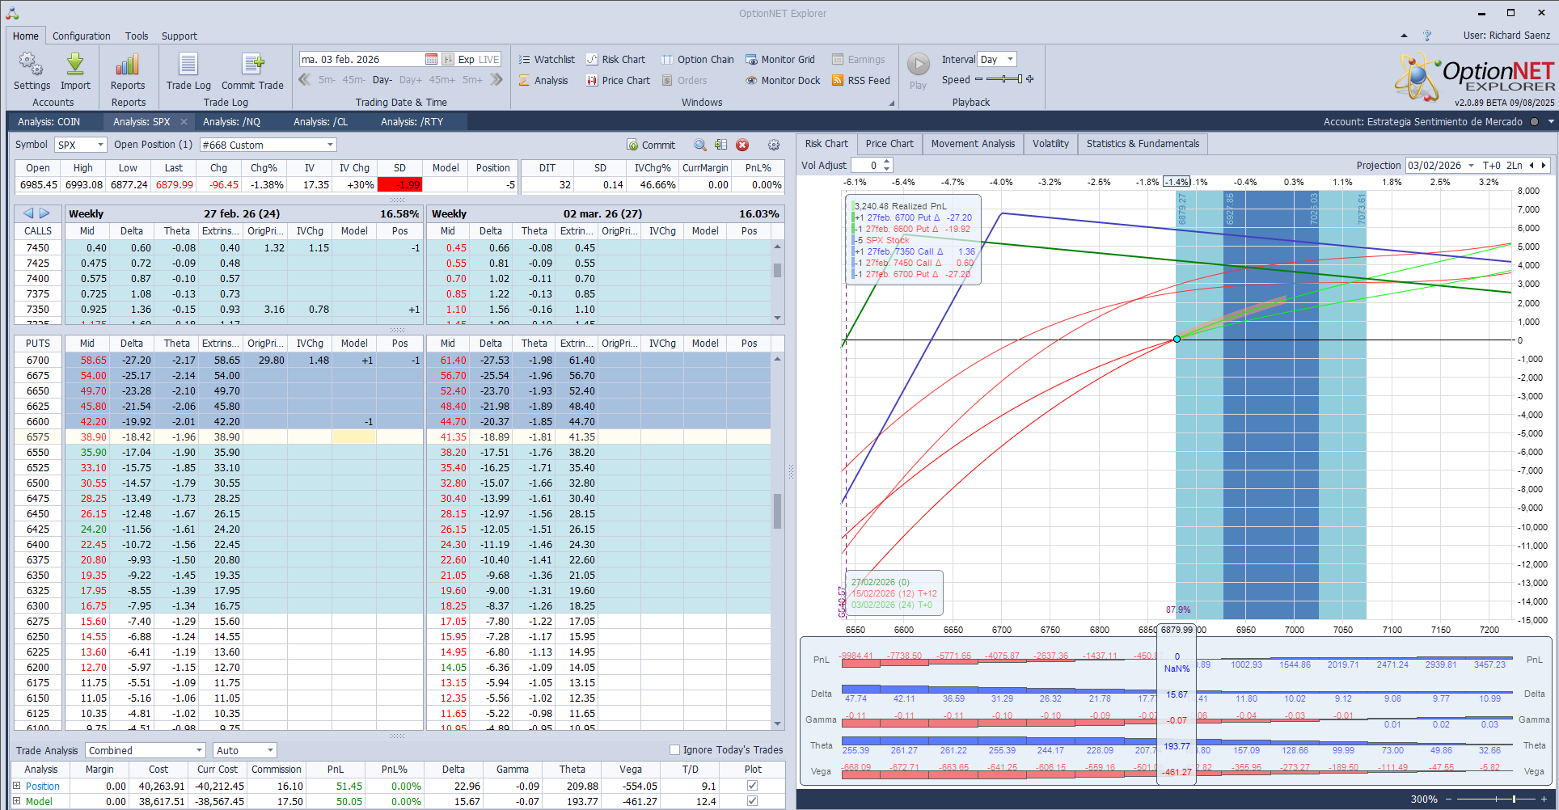Open the Settings gear in Accounts group
The width and height of the screenshot is (1559, 810).
click(32, 72)
